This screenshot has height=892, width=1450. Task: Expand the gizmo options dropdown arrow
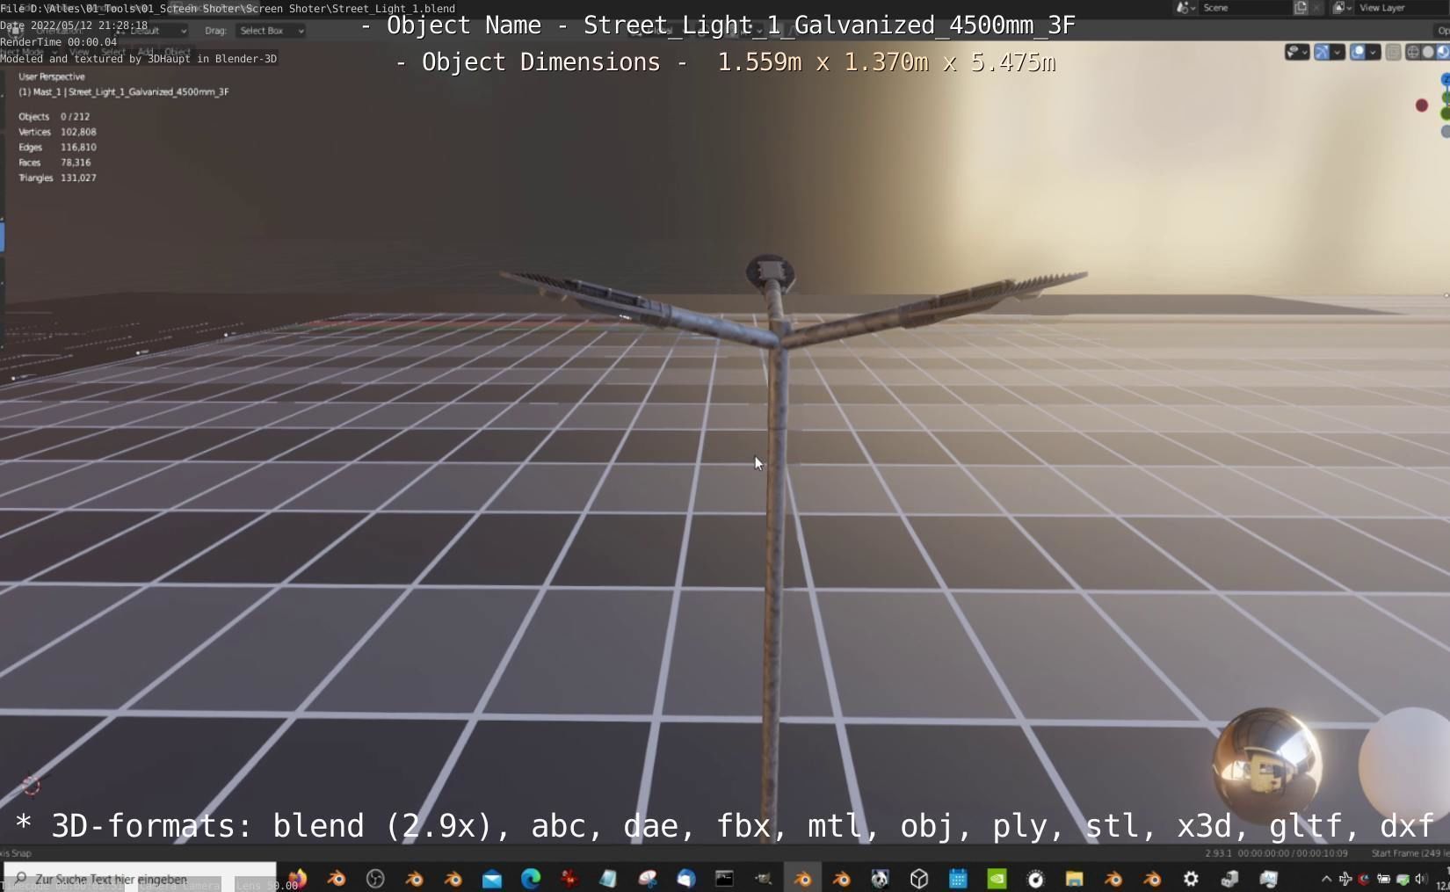[x=1338, y=53]
